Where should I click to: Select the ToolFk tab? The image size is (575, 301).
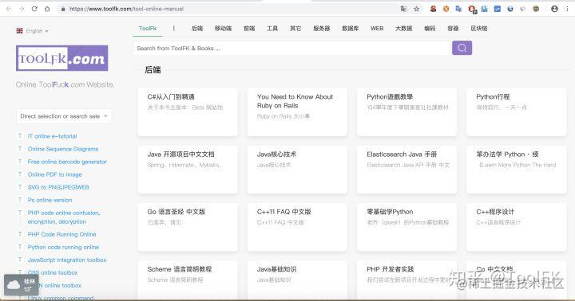click(148, 29)
